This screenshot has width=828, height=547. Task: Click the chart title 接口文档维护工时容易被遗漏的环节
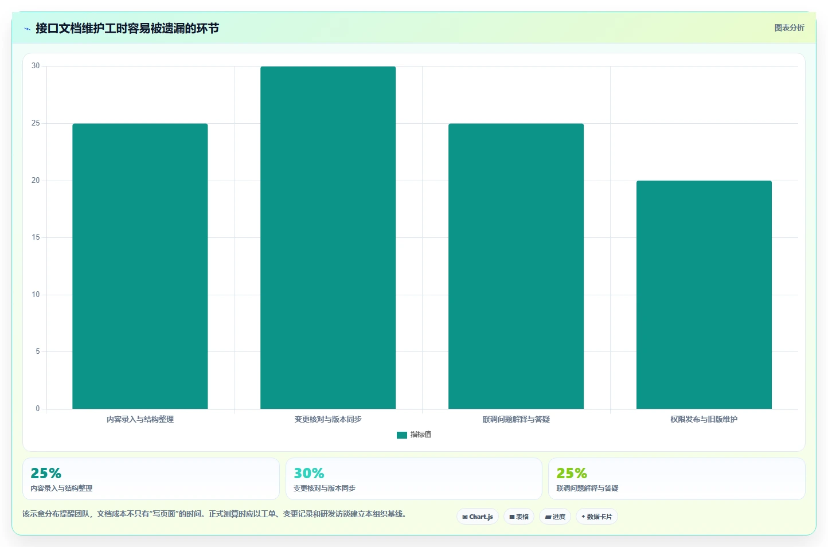pos(127,29)
